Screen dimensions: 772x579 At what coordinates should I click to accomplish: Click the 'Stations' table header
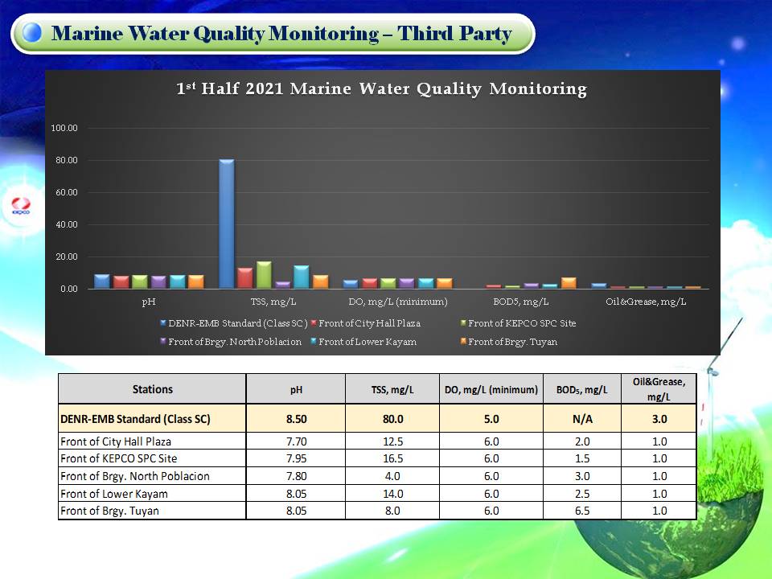click(153, 389)
